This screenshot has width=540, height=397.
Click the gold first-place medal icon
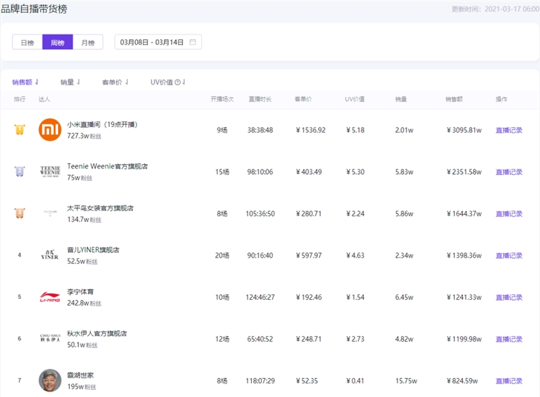coord(20,130)
